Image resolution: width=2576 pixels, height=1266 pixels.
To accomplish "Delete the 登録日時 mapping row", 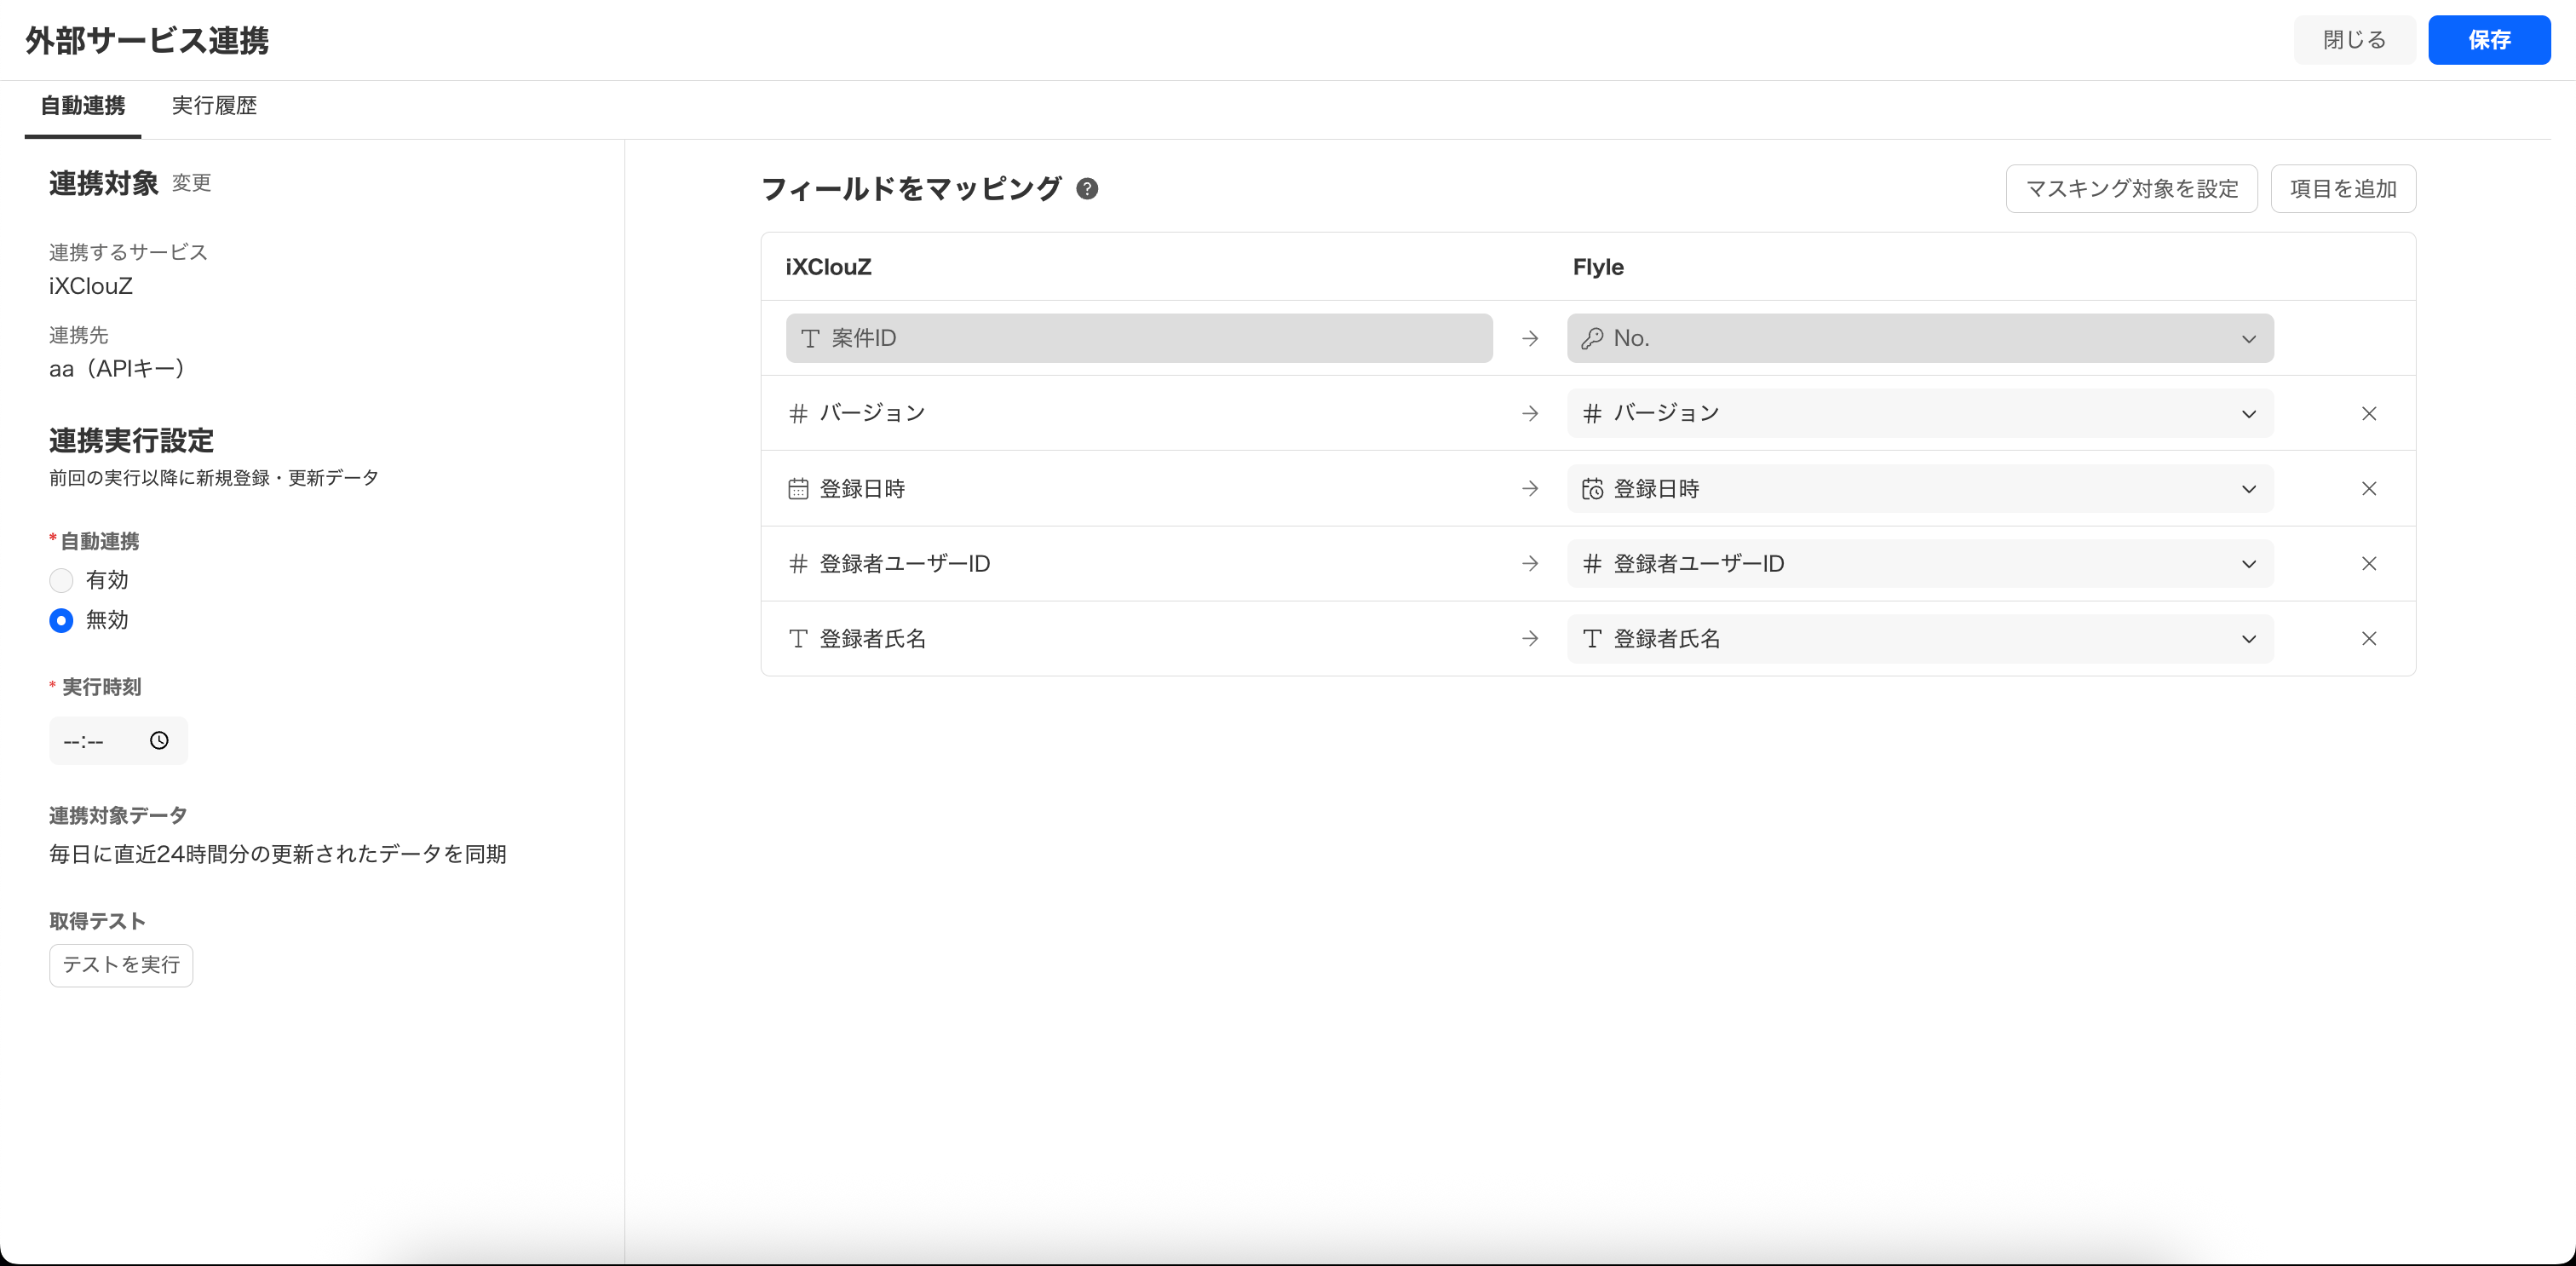I will (2368, 489).
